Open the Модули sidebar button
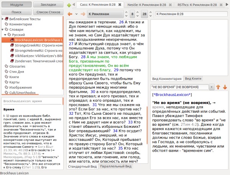230x175 pixels. (x=16, y=5)
